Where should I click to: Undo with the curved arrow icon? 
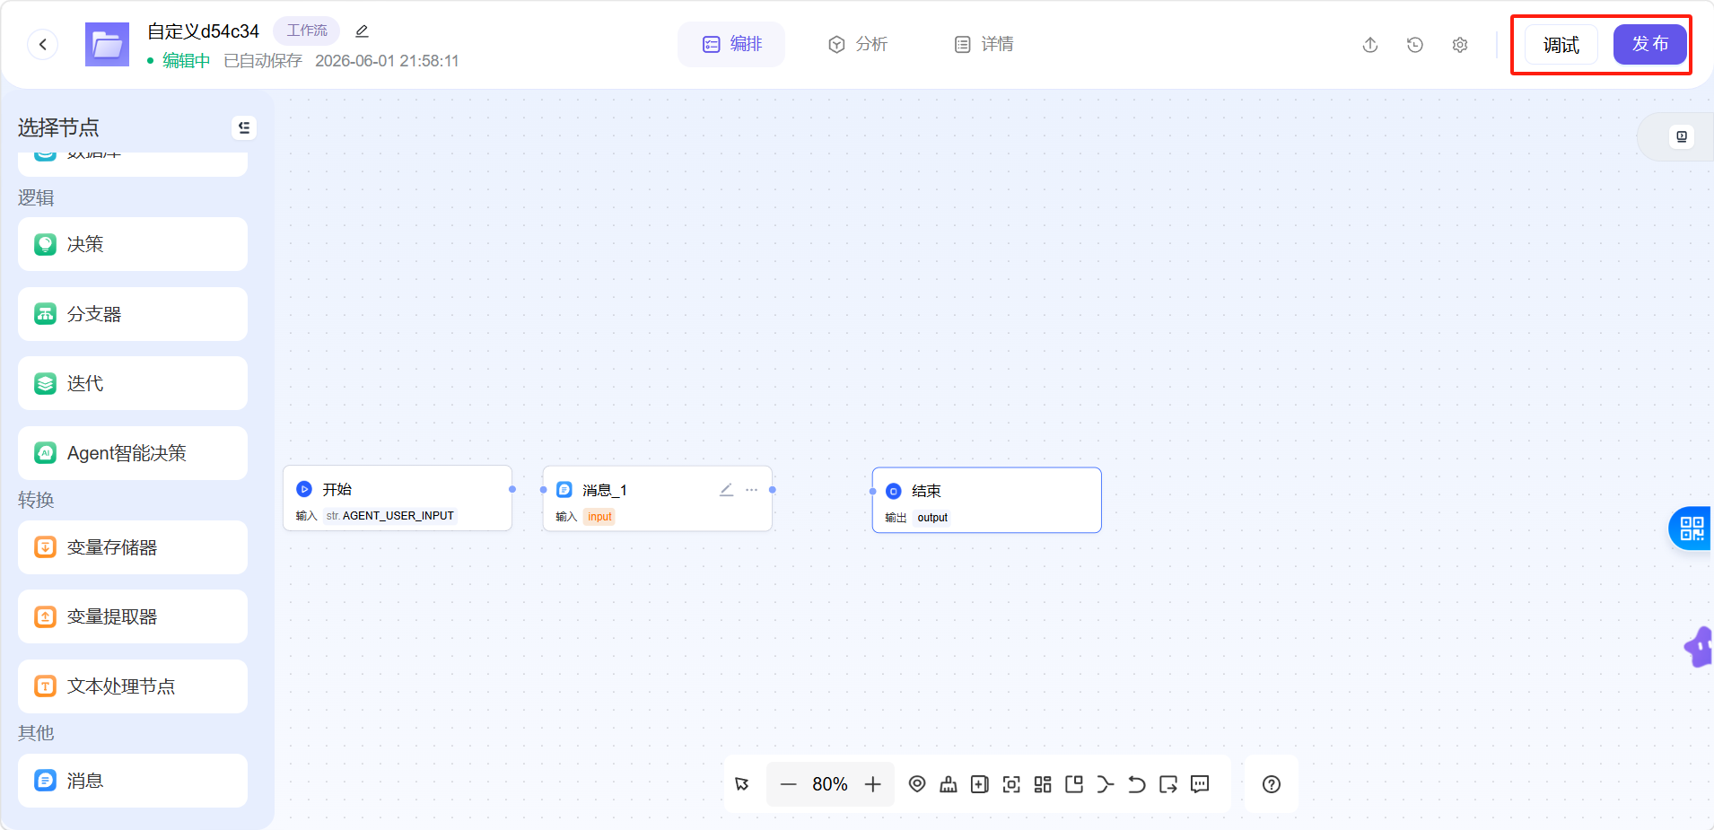(1137, 784)
